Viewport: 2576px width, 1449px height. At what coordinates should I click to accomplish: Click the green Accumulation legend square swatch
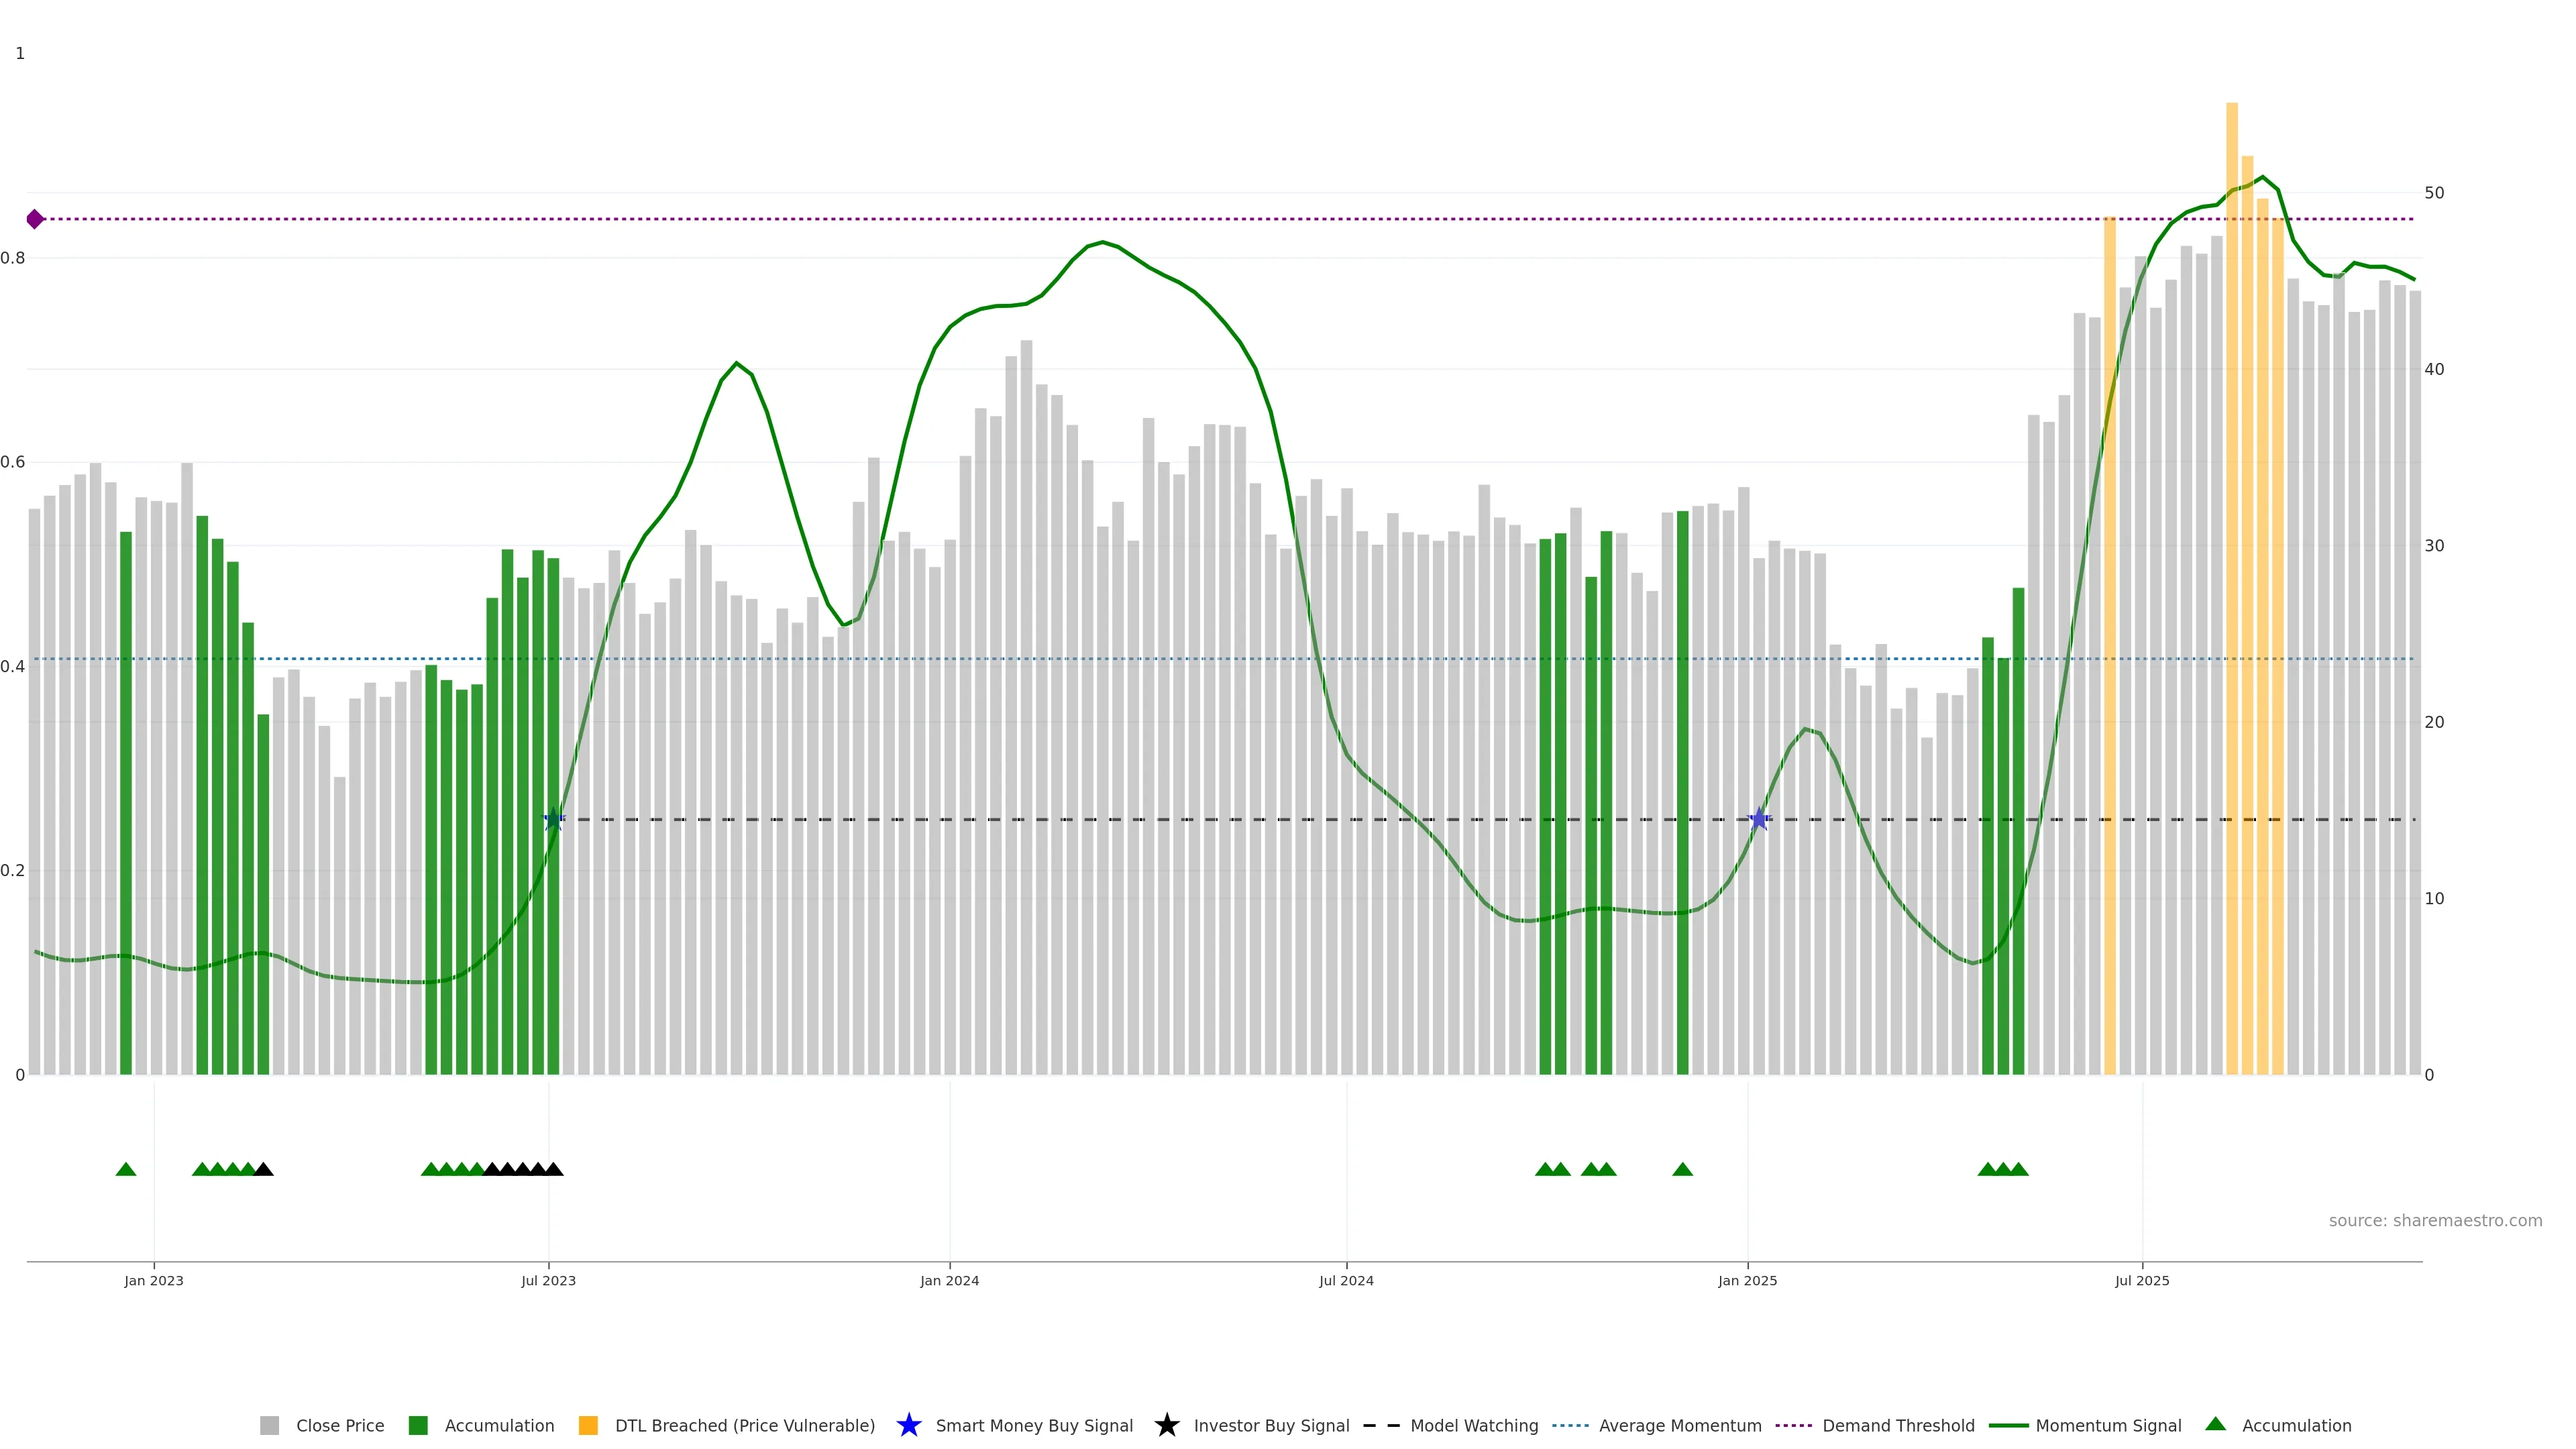(x=418, y=1425)
